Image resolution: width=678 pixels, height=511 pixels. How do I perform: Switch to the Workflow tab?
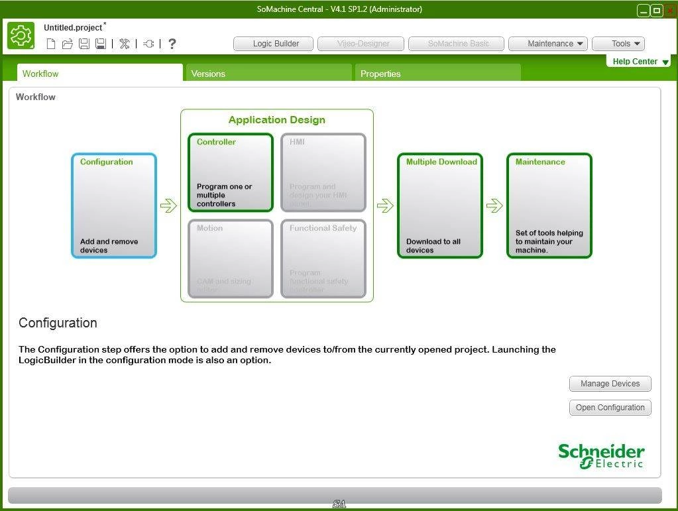click(100, 73)
